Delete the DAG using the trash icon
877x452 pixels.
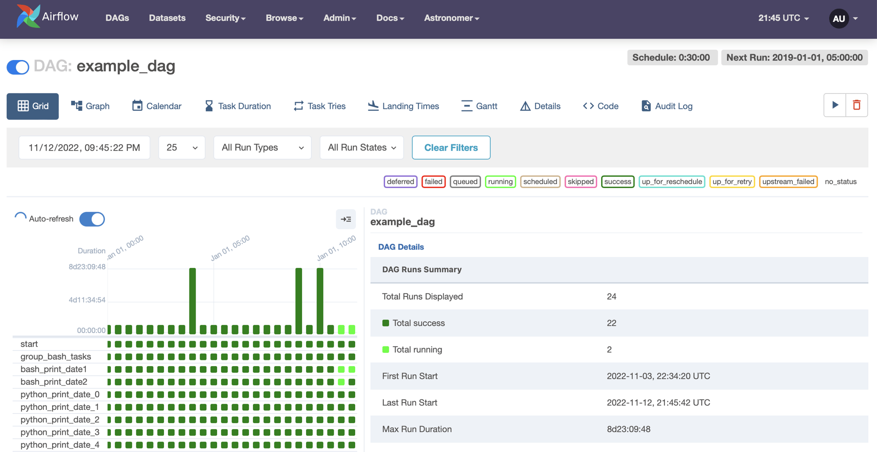pos(858,105)
